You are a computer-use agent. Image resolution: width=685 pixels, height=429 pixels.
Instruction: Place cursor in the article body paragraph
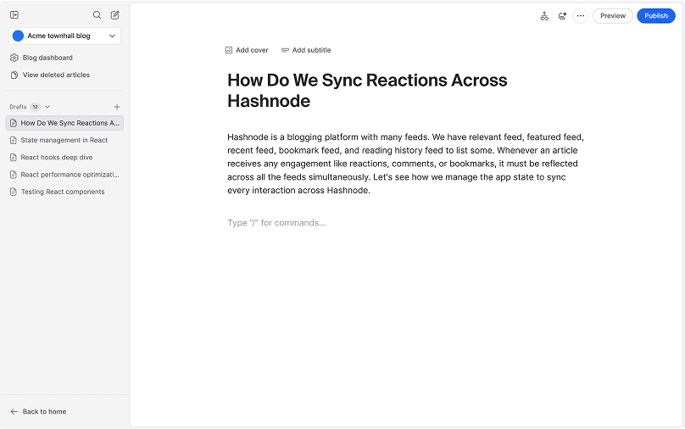click(405, 164)
